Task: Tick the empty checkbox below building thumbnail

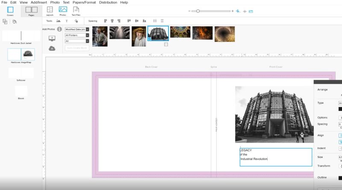Action: point(166,44)
